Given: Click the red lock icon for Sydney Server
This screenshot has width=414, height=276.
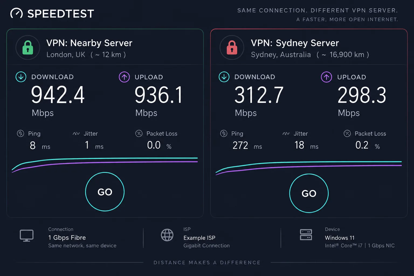Looking at the screenshot, I should (232, 47).
